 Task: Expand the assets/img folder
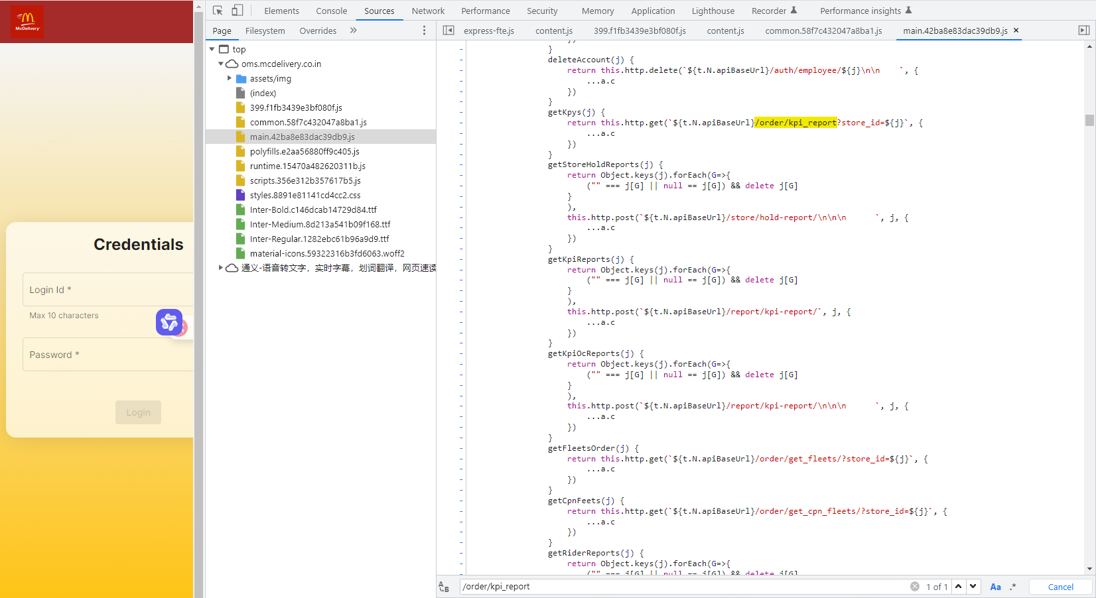[230, 79]
